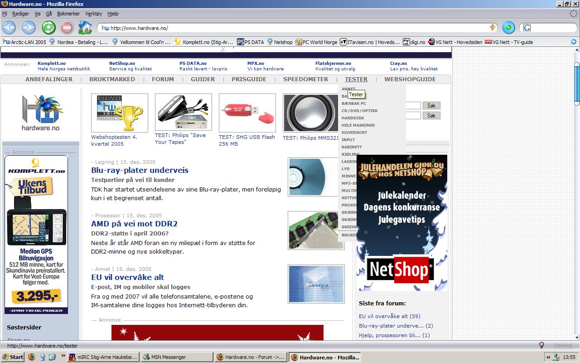580x363 pixels.
Task: Open WEBSHOPGUIDE navigation tab
Action: click(410, 79)
